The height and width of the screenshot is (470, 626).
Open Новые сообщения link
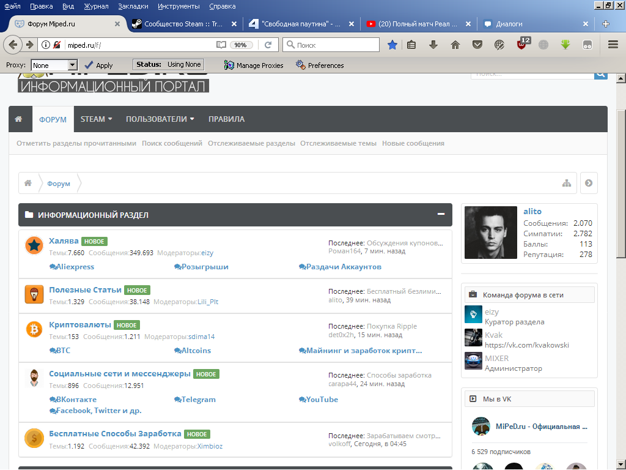(x=413, y=143)
